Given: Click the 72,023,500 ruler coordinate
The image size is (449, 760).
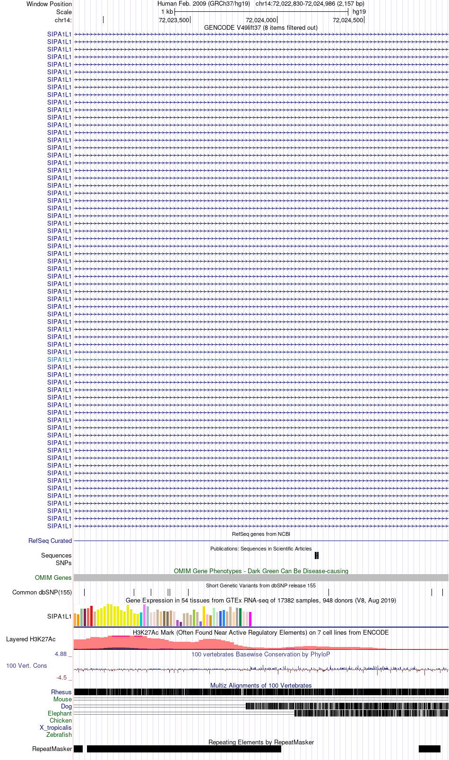Looking at the screenshot, I should click(174, 20).
